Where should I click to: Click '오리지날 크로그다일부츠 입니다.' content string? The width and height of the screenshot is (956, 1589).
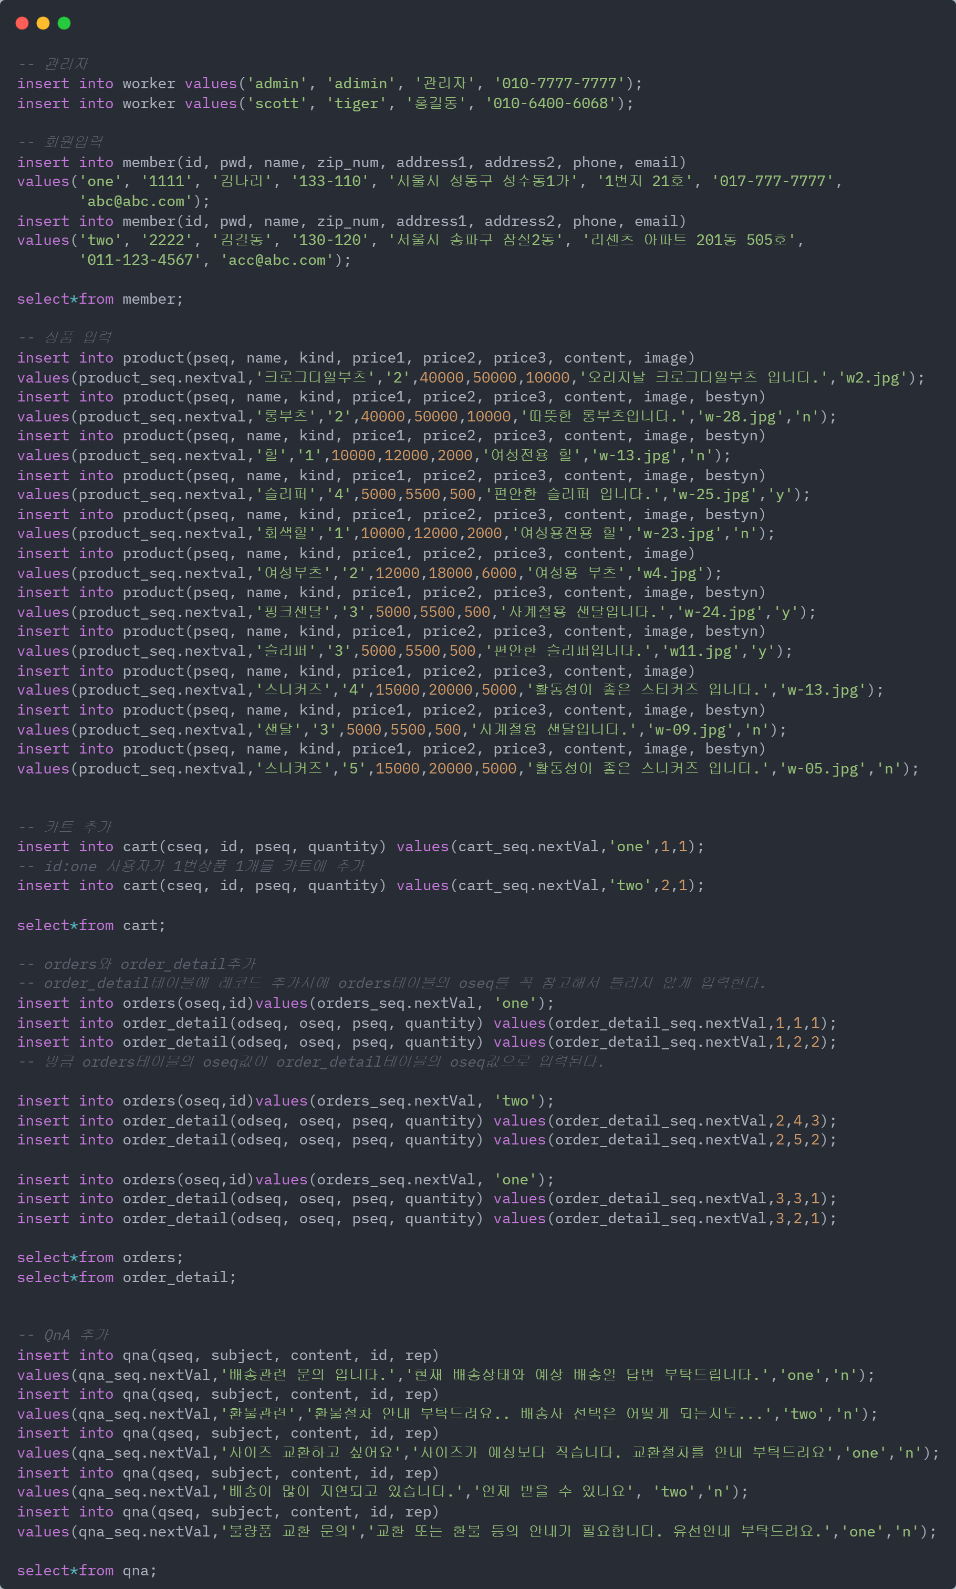[703, 378]
